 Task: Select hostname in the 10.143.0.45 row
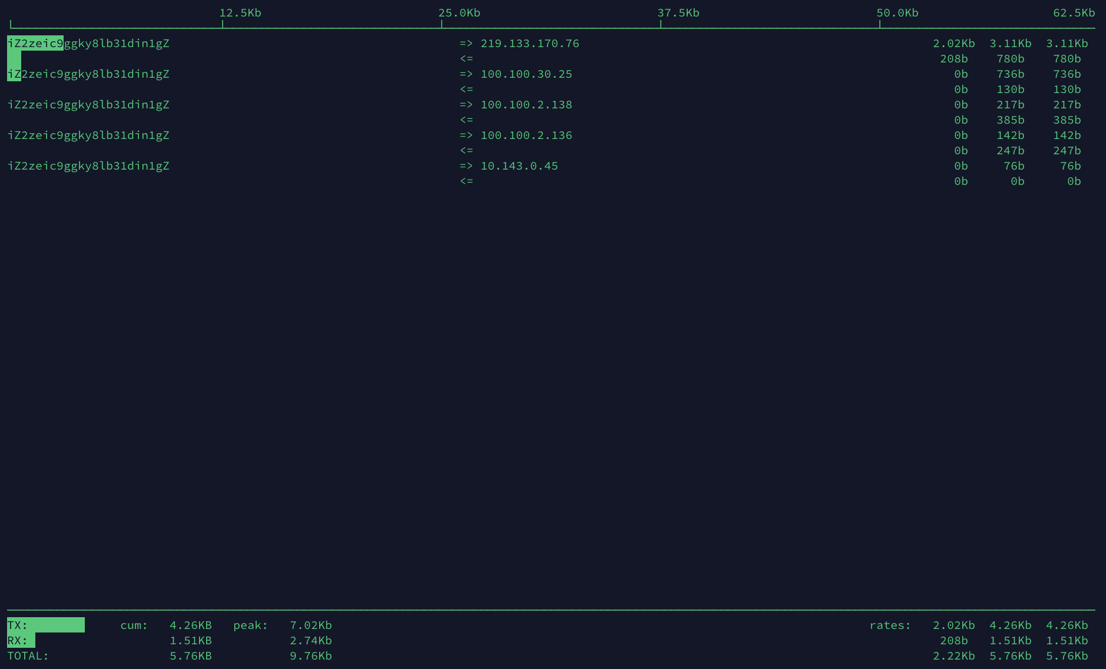(88, 166)
